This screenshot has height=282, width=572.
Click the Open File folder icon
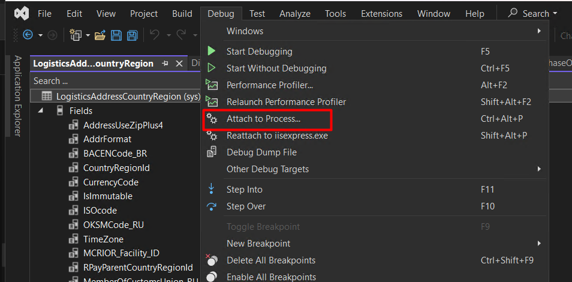pos(100,35)
